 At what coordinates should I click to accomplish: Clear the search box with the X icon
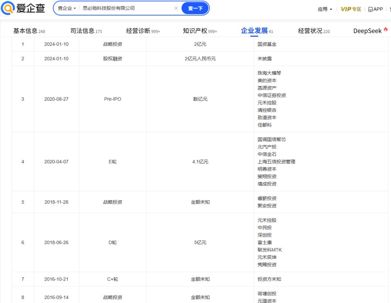click(176, 8)
